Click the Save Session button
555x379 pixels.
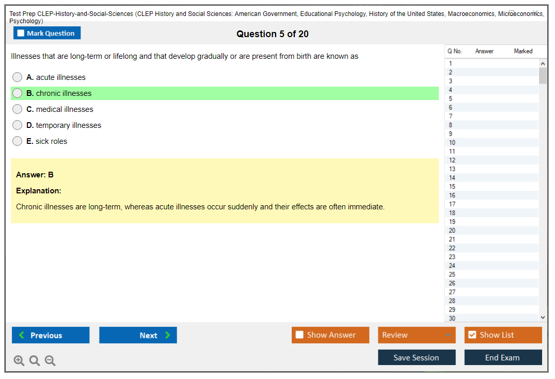[x=417, y=357]
